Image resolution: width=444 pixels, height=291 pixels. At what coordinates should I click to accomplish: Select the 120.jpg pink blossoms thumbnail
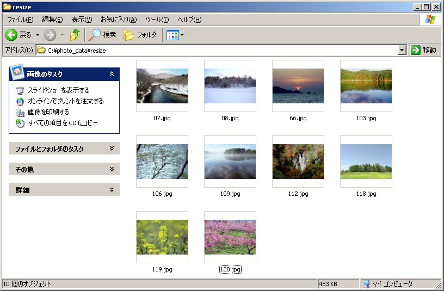click(x=230, y=237)
